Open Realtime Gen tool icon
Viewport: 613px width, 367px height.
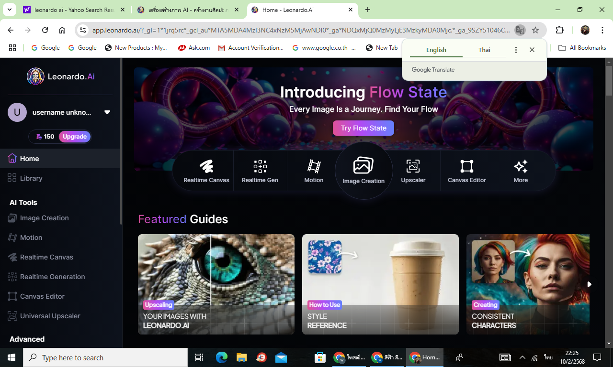coord(260,171)
